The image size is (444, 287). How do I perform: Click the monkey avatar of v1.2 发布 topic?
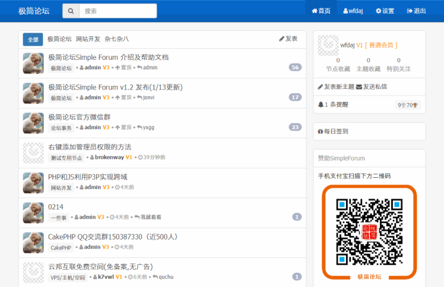point(33,93)
